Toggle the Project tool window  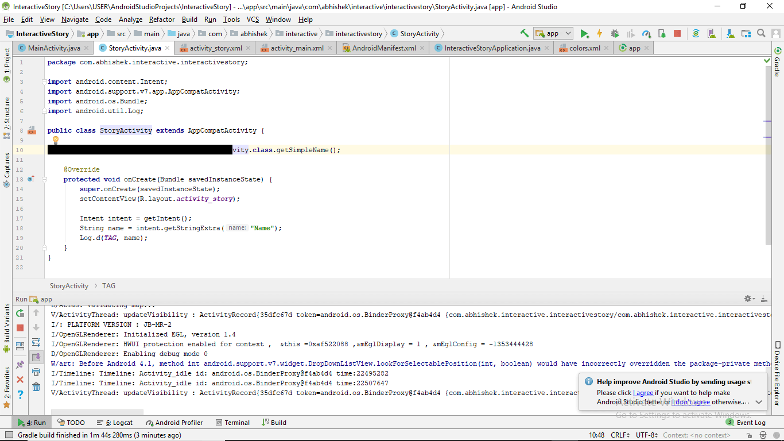[7, 65]
